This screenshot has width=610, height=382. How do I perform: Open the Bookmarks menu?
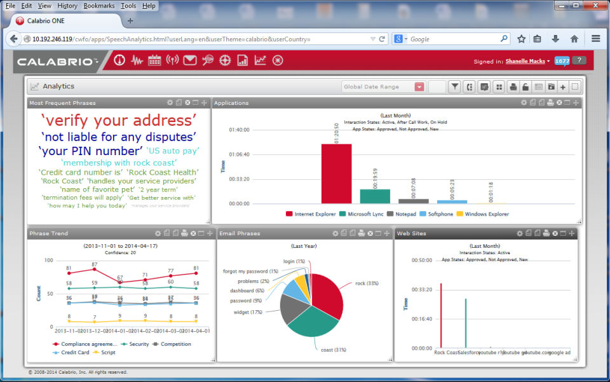(x=99, y=6)
